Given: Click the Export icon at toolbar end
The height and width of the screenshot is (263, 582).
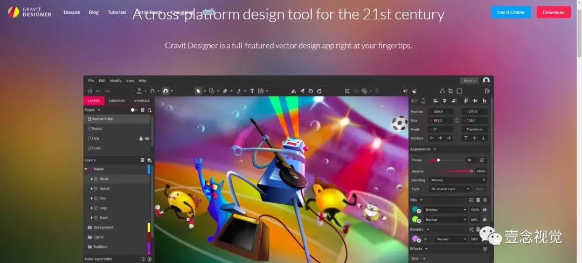Looking at the screenshot, I should (487, 91).
